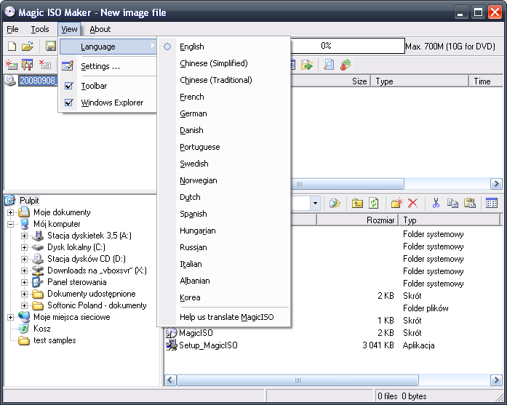The width and height of the screenshot is (507, 405).
Task: Expand the Moje miejsca sieciowe node
Action: tap(10, 317)
